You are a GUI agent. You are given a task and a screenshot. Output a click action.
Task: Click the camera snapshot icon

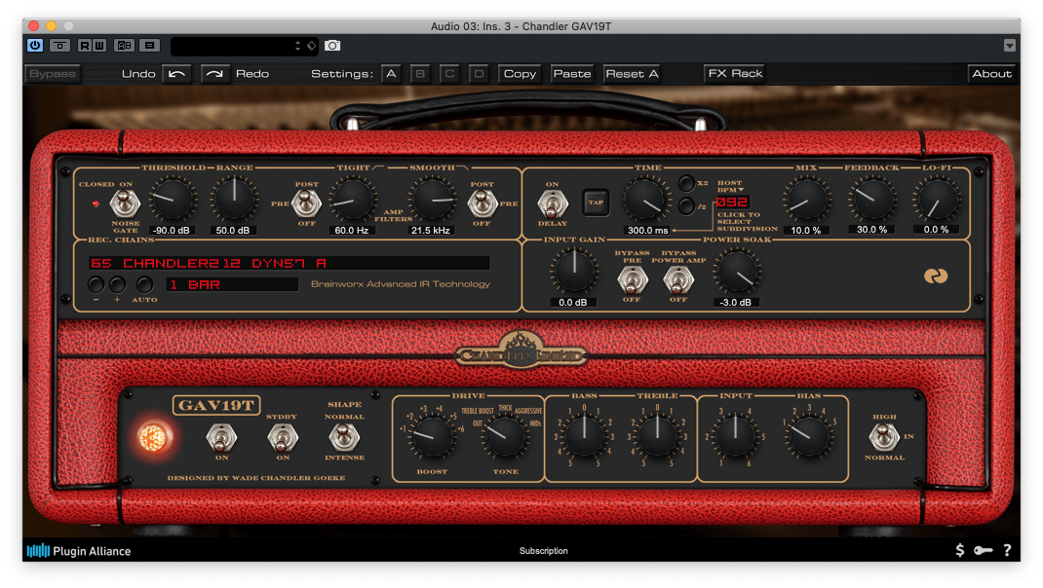pos(332,45)
